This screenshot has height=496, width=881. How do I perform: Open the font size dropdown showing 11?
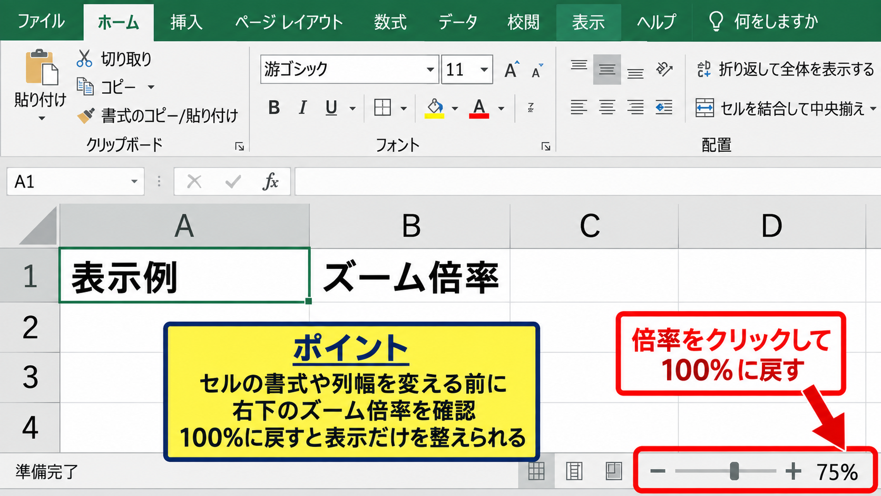pos(484,70)
